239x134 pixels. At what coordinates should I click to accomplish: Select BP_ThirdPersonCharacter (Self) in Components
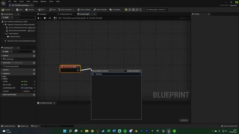pos(16,22)
